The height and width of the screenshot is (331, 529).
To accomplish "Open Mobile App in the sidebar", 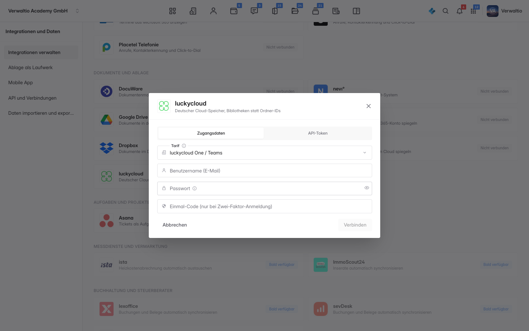I will pyautogui.click(x=41, y=83).
